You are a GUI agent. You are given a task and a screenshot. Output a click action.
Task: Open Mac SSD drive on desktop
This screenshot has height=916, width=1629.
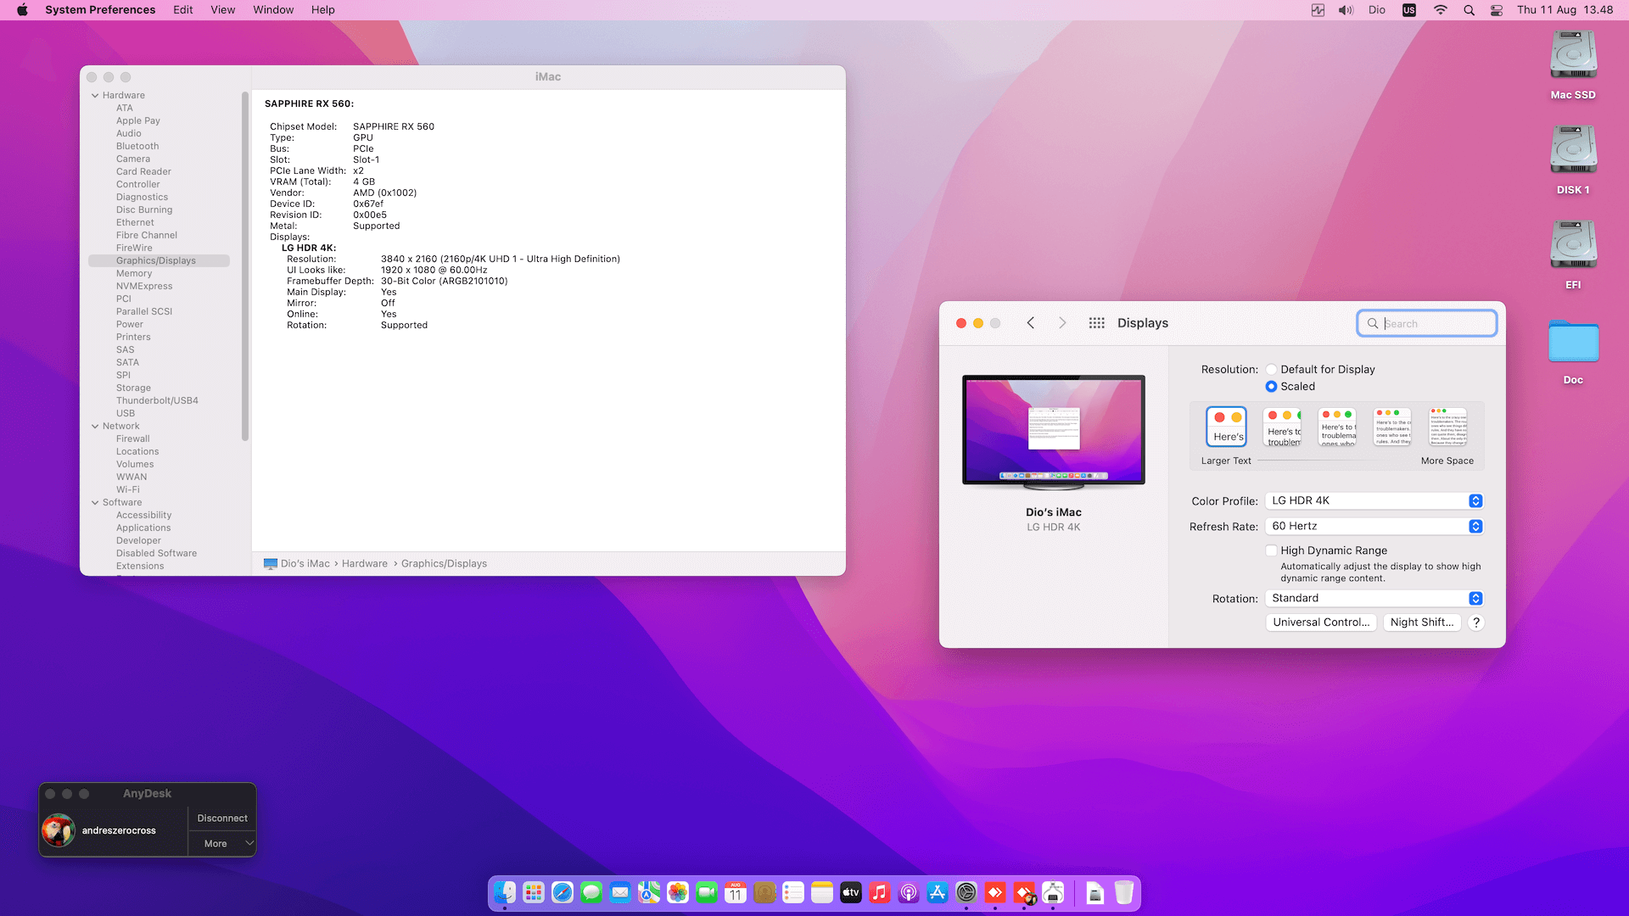[1573, 56]
